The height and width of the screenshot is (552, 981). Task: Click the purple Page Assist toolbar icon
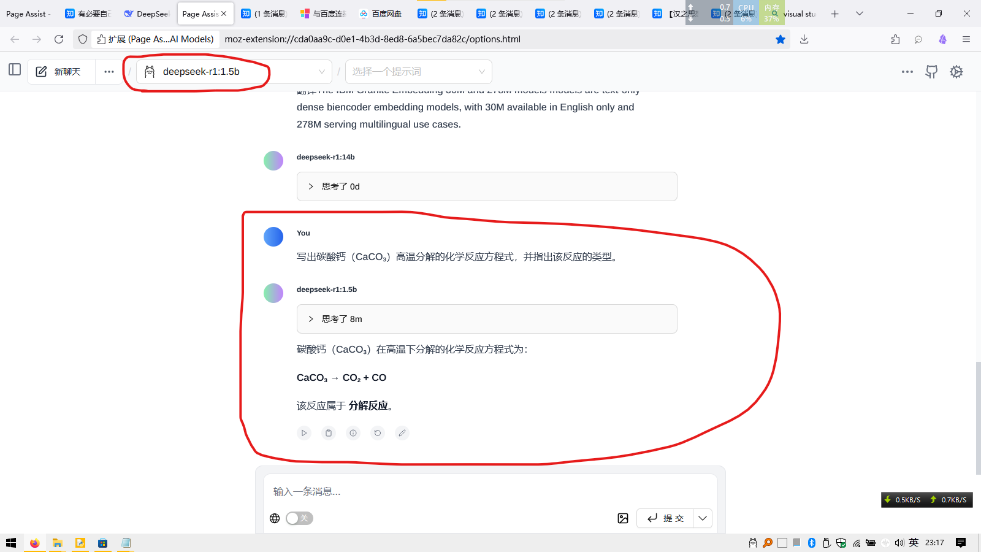(x=942, y=39)
